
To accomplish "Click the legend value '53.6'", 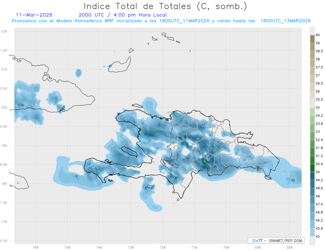I will point(319,123).
